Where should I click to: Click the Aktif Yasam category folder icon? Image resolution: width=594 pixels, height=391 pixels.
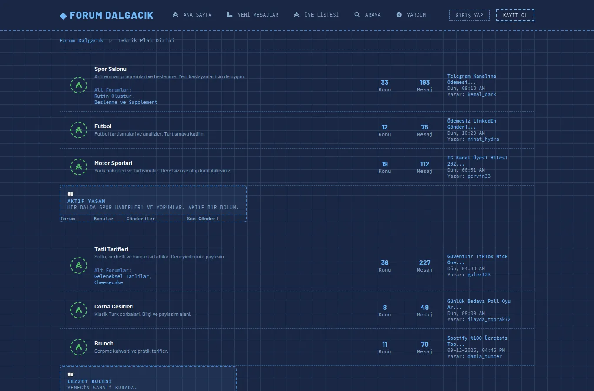pos(70,194)
